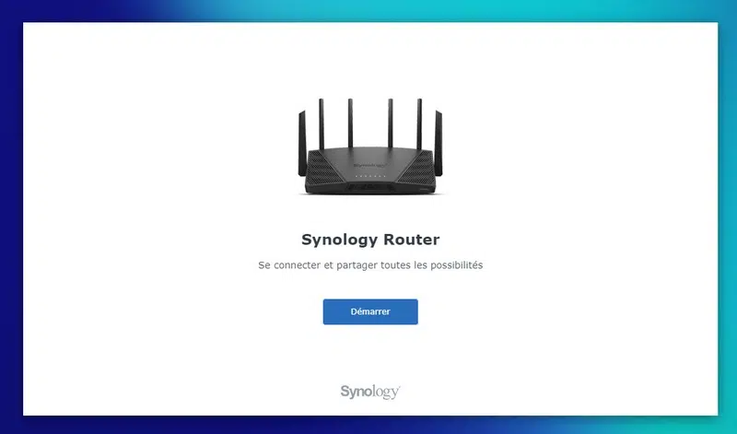Click the LED indicator row on router
737x434 pixels.
click(370, 176)
